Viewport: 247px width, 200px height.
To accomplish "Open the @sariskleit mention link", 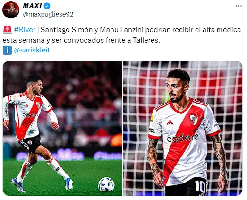I will (32, 50).
